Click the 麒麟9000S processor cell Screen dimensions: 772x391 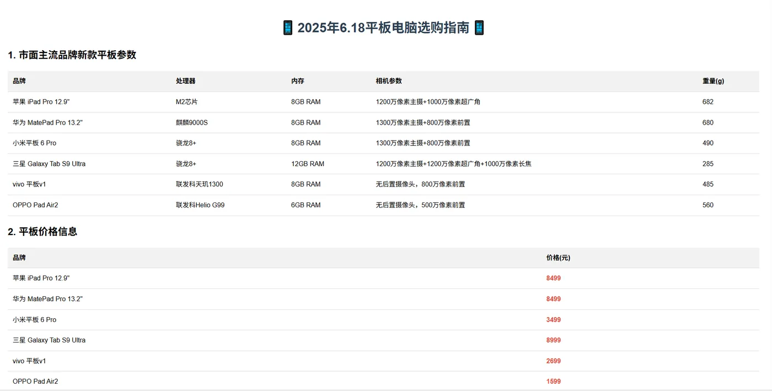[x=192, y=122]
